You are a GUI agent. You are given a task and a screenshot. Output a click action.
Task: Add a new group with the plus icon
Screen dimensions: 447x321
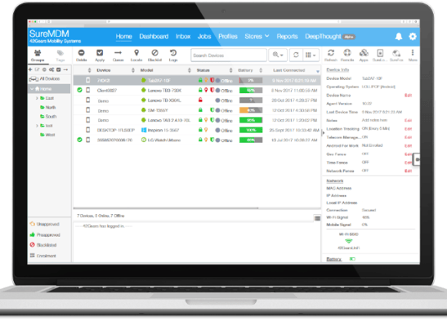click(30, 69)
